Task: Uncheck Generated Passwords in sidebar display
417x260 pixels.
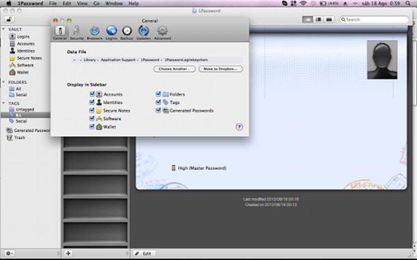Action: pos(158,111)
